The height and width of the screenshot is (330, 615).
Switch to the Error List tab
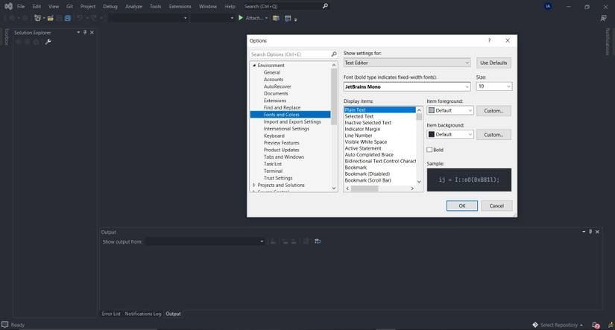point(111,314)
